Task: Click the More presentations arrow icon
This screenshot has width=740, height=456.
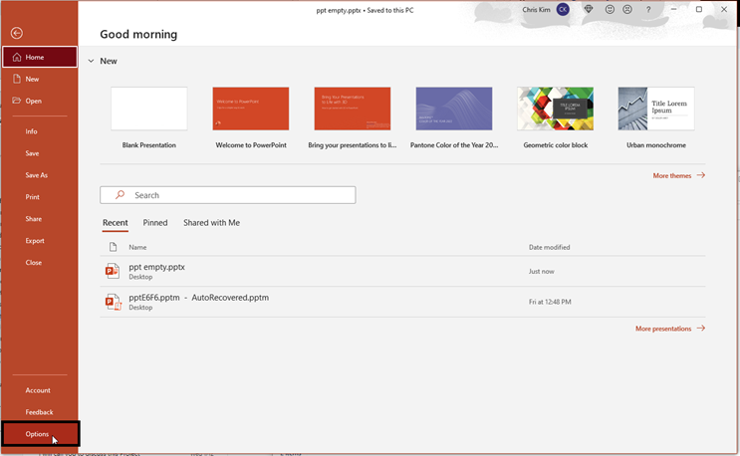Action: pos(701,329)
